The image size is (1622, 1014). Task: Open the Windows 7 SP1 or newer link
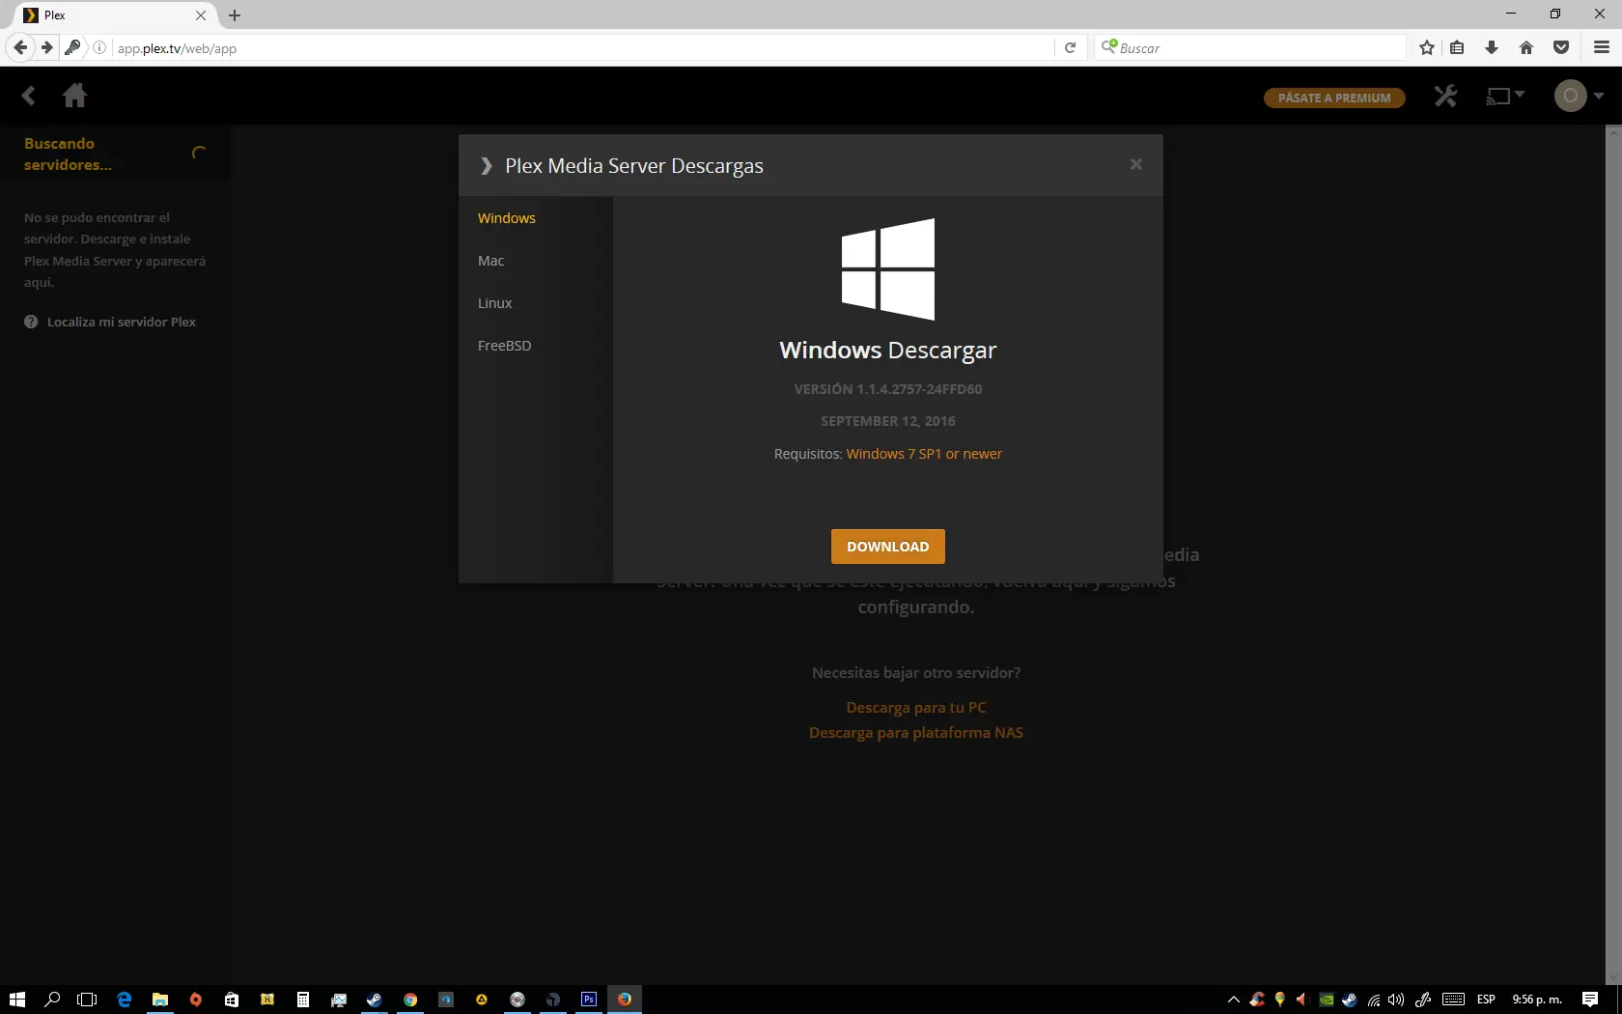click(924, 454)
